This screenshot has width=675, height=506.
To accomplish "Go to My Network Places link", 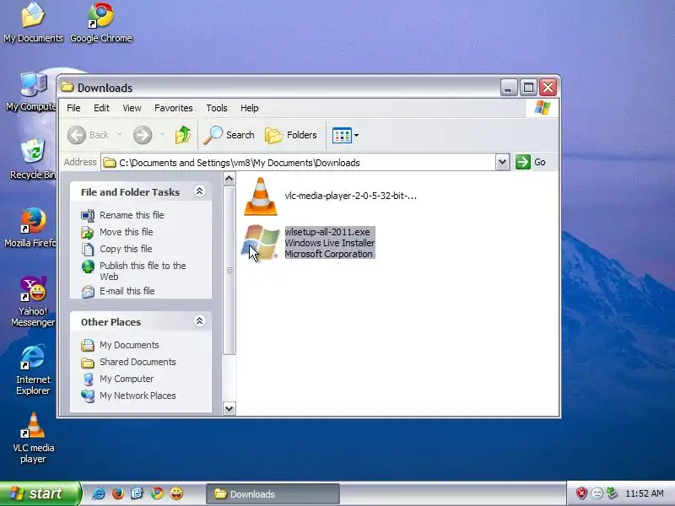I will [x=138, y=396].
